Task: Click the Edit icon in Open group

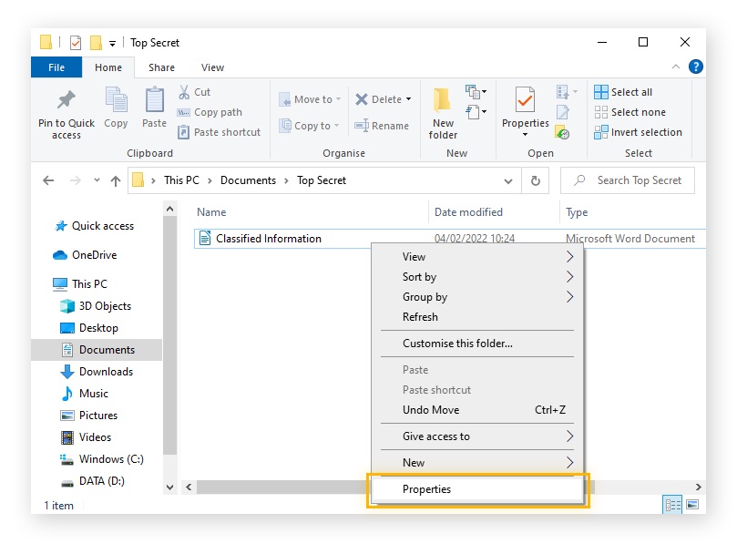Action: coord(562,112)
